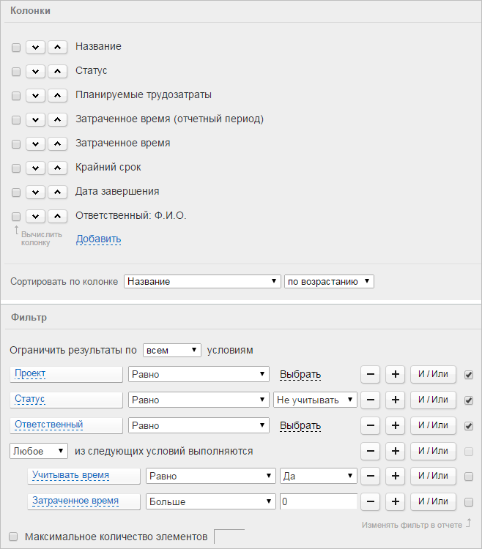Image resolution: width=482 pixels, height=549 pixels.
Task: Open the по возрастанию sort order dropdown
Action: tap(329, 282)
